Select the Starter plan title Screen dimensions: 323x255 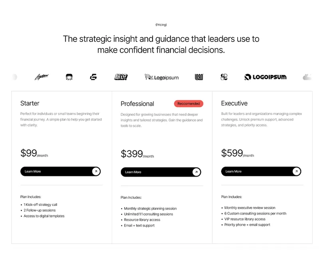(30, 103)
